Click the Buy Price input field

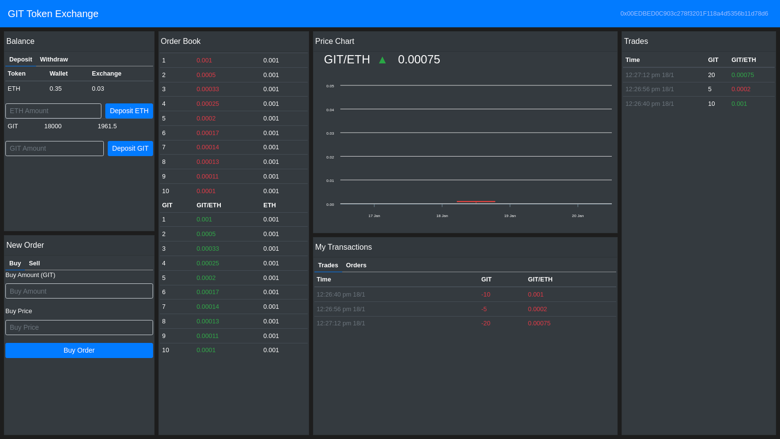[x=79, y=327]
